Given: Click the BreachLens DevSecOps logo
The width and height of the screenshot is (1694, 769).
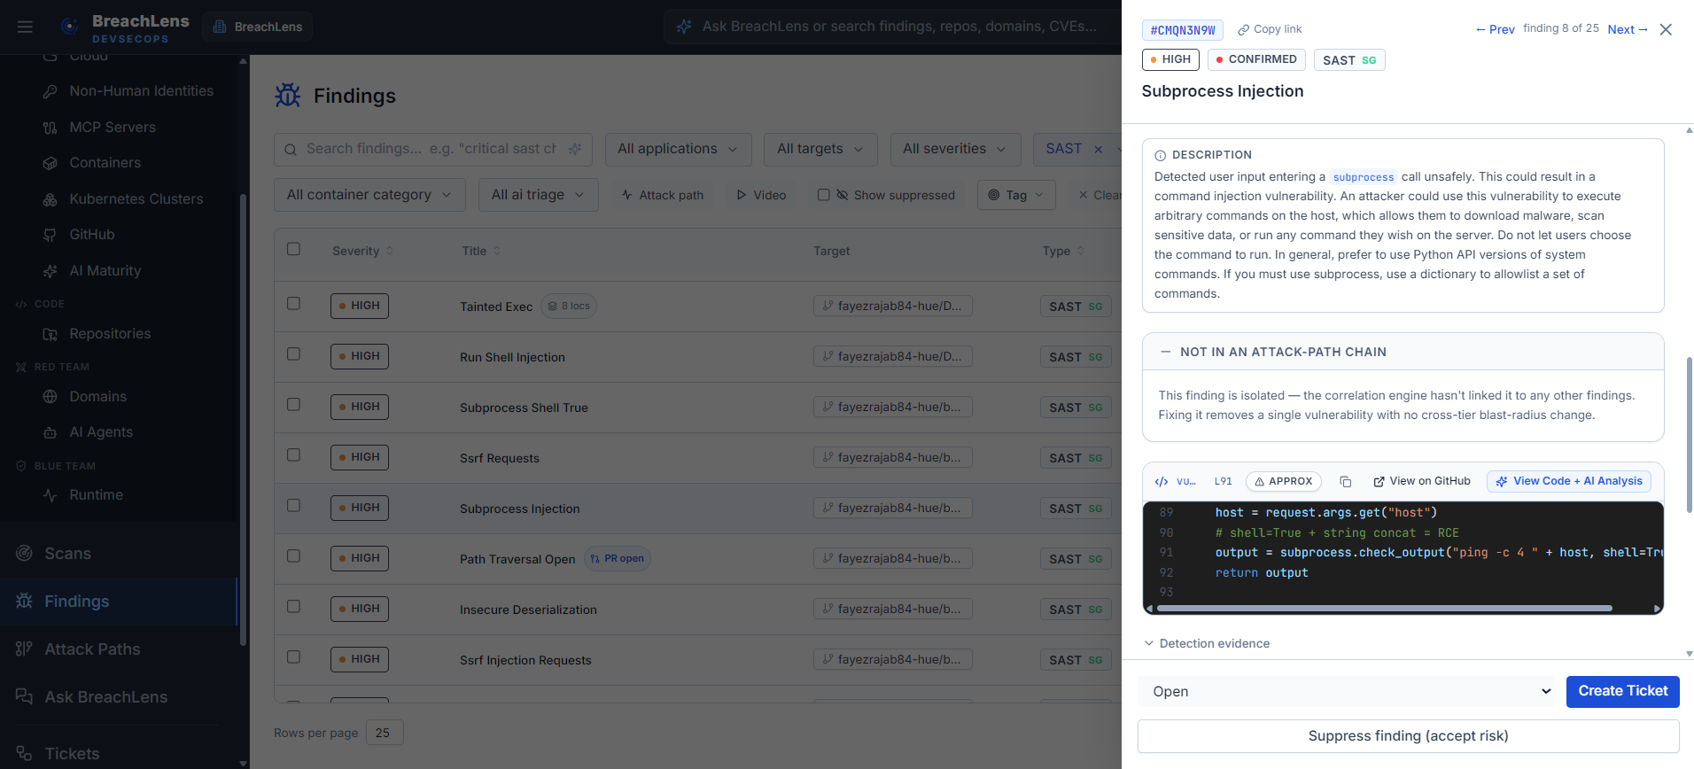Looking at the screenshot, I should tap(126, 27).
